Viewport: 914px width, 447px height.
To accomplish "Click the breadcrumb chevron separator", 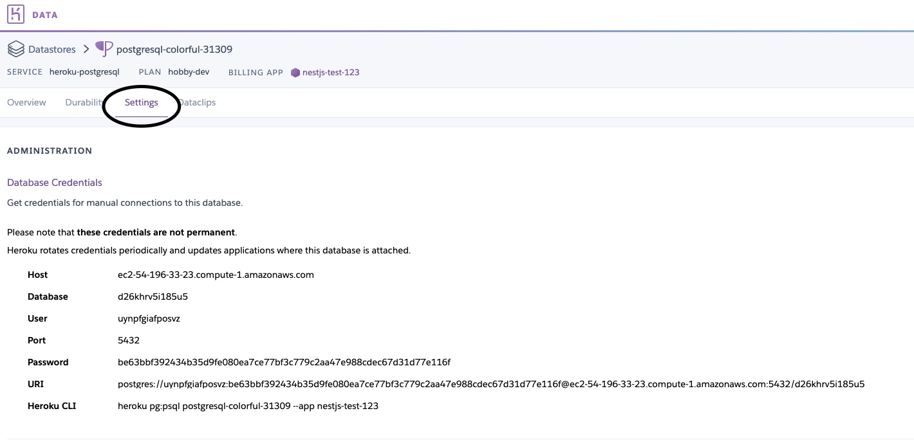I will (86, 49).
